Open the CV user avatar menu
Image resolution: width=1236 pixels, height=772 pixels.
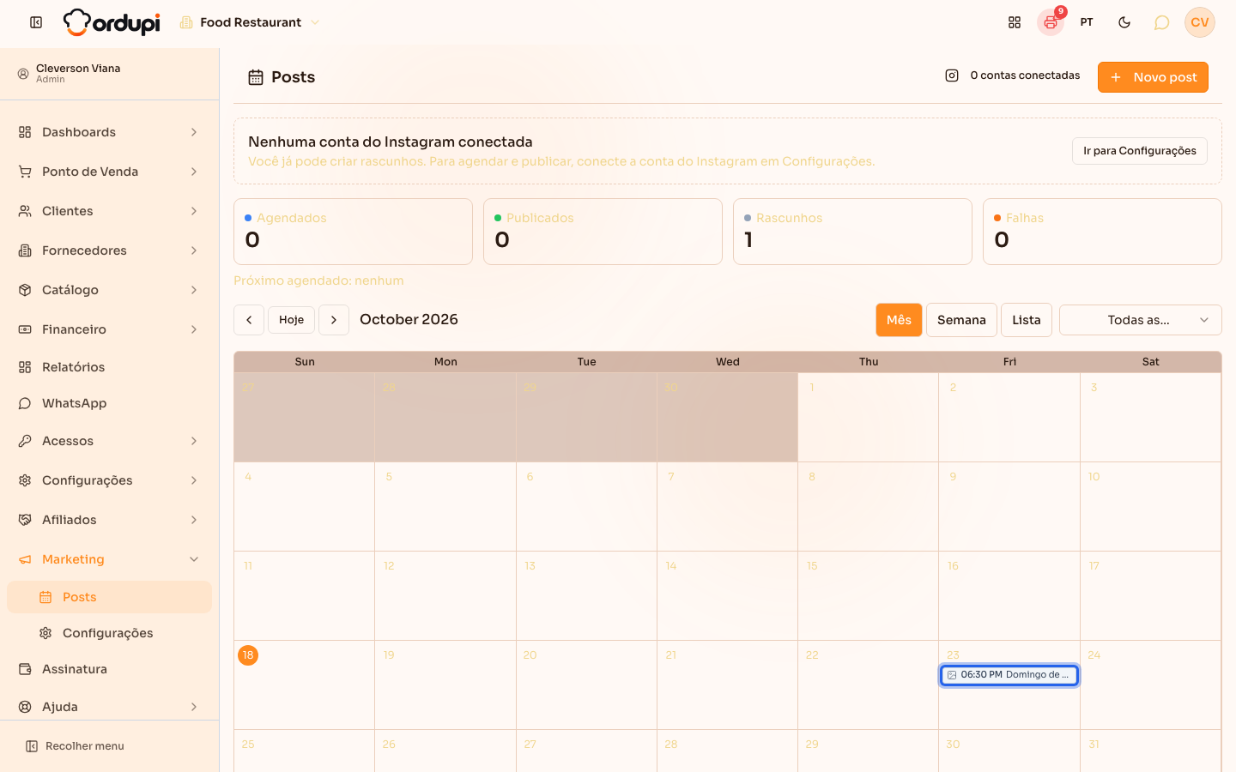(1200, 22)
